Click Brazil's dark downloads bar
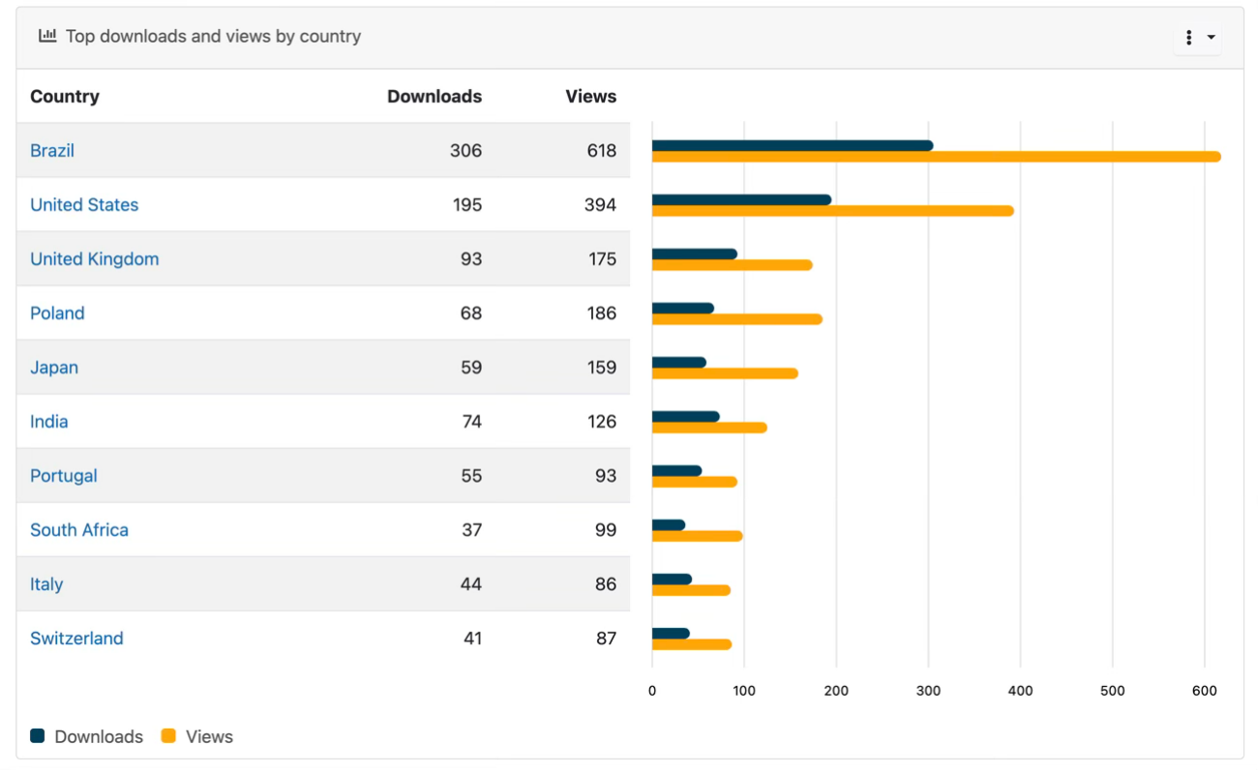Screen dimensions: 1258x774 793,146
